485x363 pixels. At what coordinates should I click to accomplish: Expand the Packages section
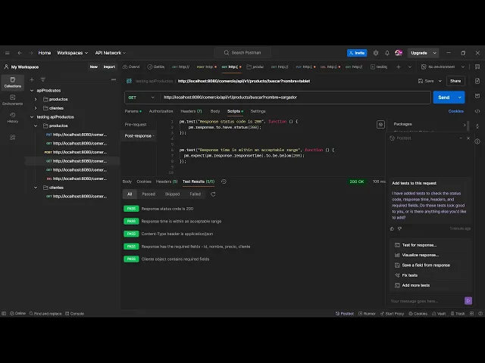click(x=465, y=124)
